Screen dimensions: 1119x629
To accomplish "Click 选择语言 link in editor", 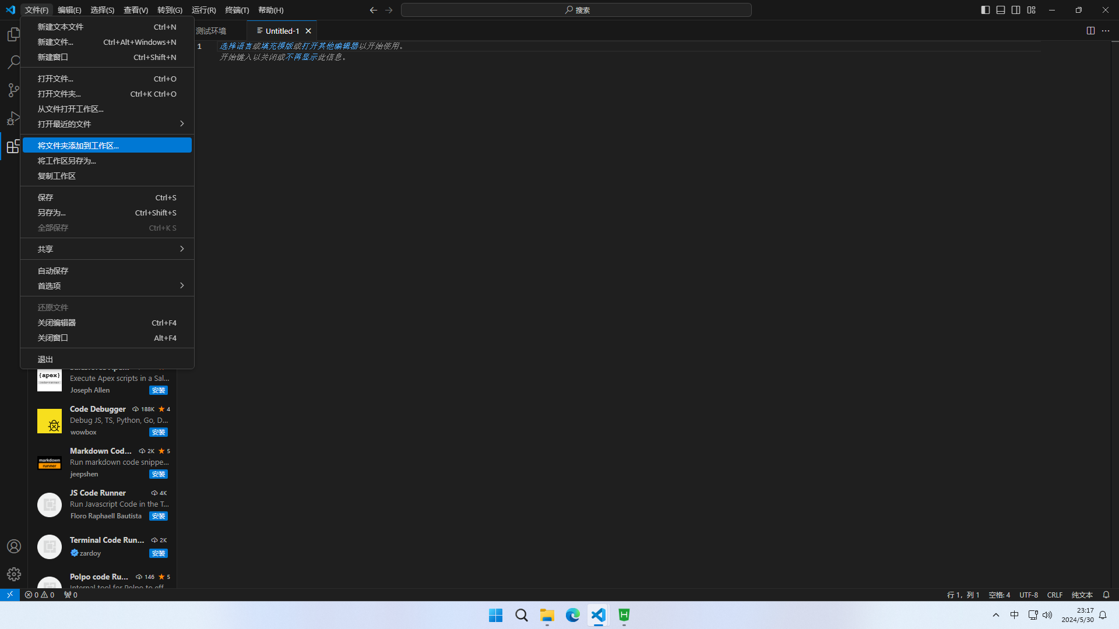I will click(235, 46).
